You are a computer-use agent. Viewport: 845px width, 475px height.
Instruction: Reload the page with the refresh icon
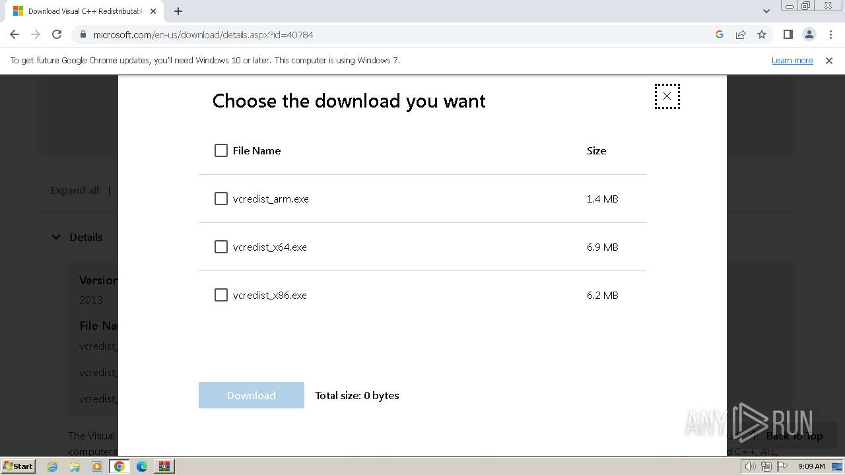point(57,34)
